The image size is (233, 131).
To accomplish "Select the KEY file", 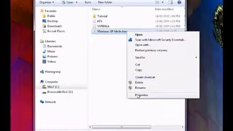I will coord(100,21).
